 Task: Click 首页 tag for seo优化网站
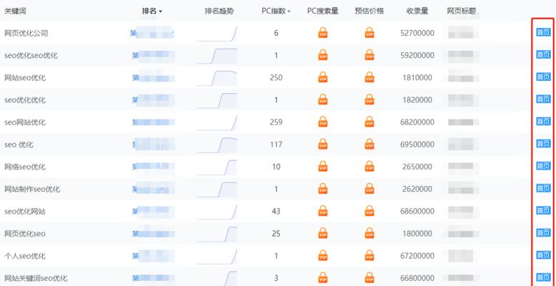[543, 210]
